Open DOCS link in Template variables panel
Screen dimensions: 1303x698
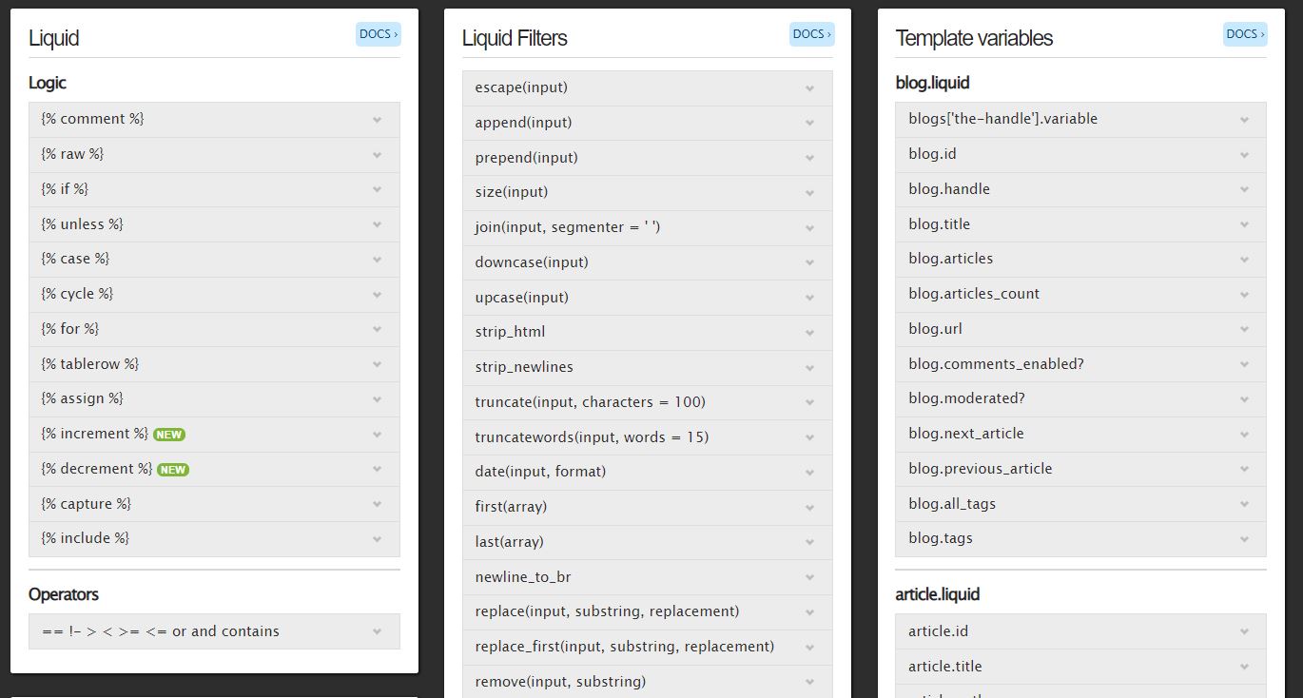[x=1245, y=34]
